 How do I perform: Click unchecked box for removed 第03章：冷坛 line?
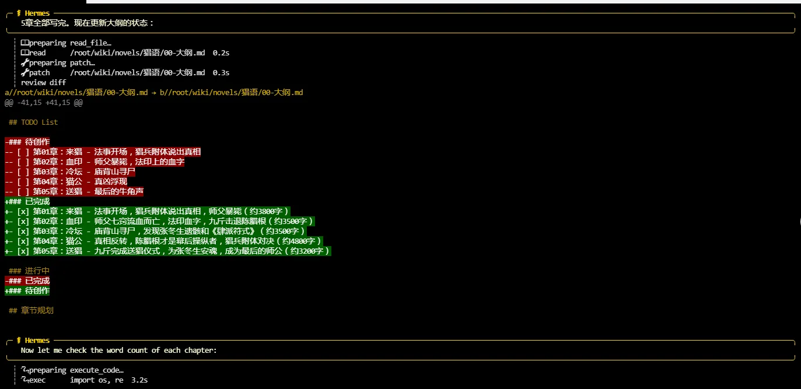(x=23, y=171)
